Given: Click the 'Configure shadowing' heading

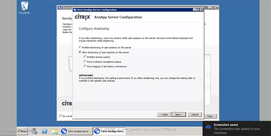Looking at the screenshot, I should click(94, 29).
